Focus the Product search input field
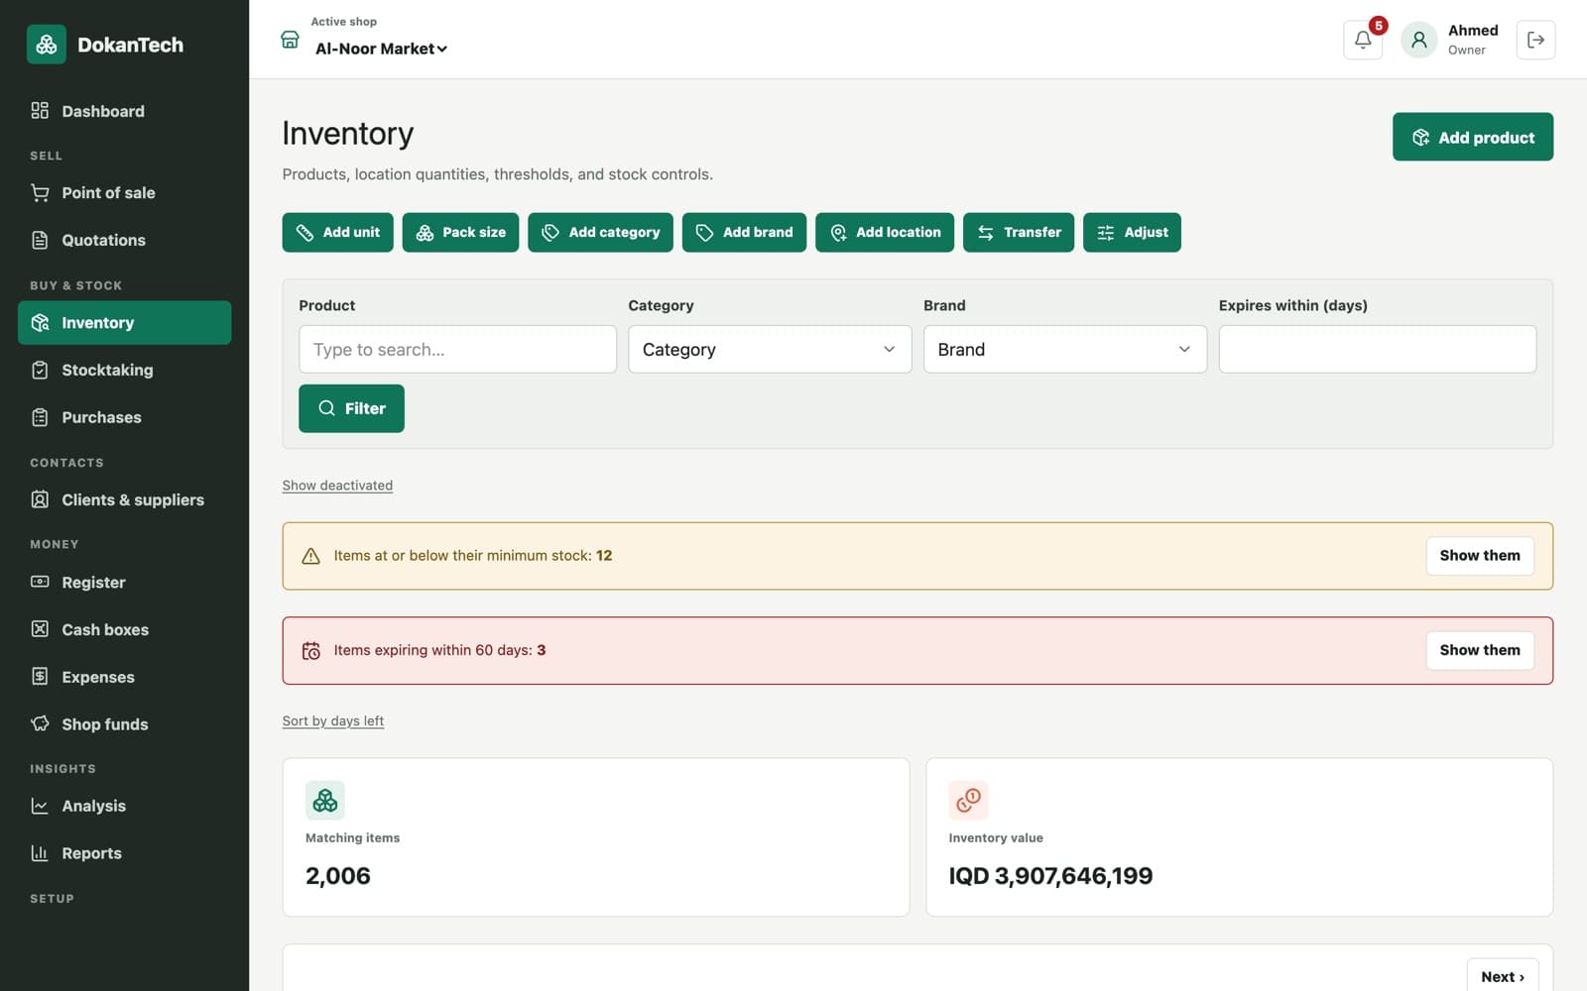1587x991 pixels. [457, 350]
